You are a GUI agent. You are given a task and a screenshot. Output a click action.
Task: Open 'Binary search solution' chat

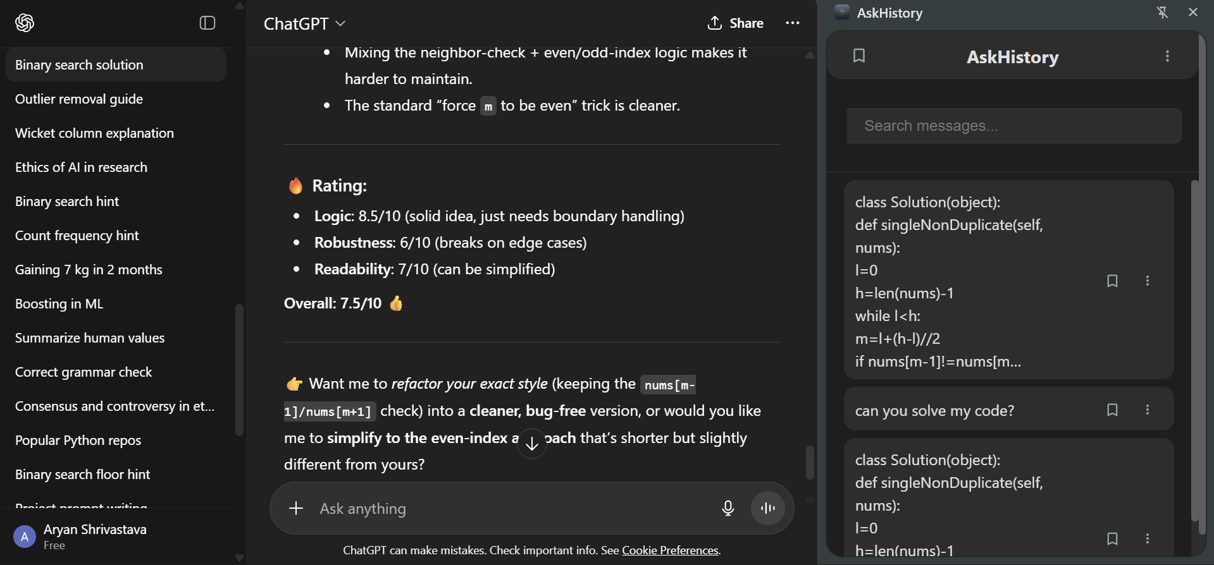pyautogui.click(x=116, y=64)
